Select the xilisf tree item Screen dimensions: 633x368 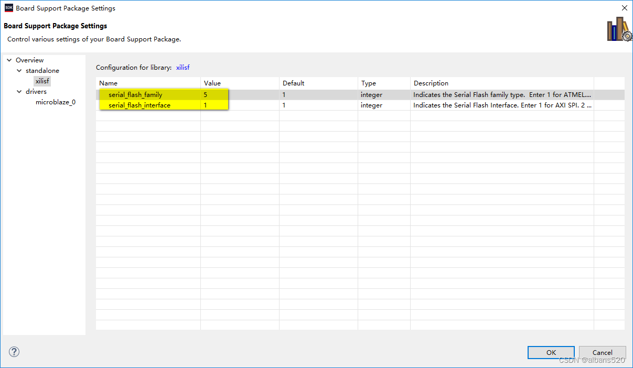(42, 81)
